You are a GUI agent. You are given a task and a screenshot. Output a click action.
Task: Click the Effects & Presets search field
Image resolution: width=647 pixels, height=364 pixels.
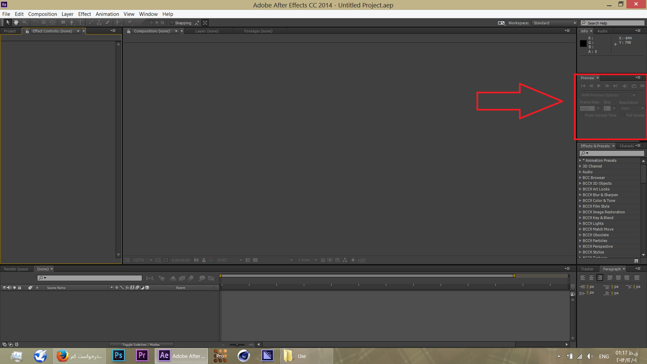coord(612,153)
